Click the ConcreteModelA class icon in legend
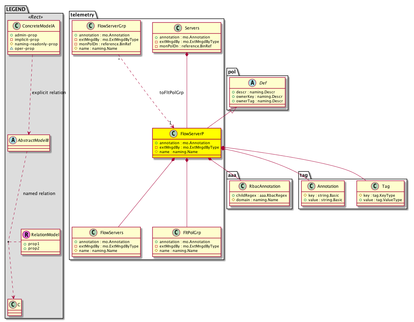The height and width of the screenshot is (322, 414). (x=16, y=26)
